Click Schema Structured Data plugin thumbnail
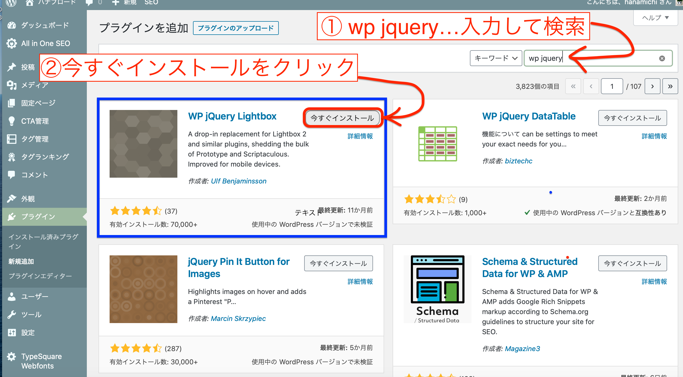This screenshot has width=683, height=377. [438, 289]
